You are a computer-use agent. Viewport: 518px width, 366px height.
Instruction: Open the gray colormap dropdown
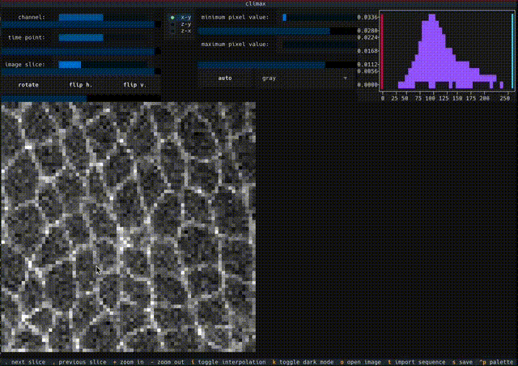pos(304,78)
